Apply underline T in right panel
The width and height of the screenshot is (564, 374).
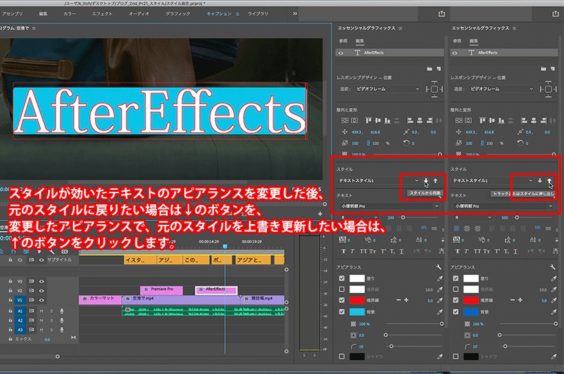point(515,252)
